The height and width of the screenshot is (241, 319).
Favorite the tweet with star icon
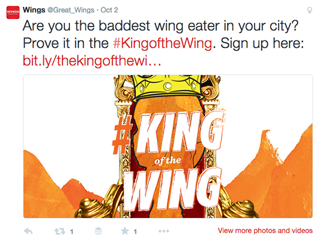coord(125,231)
